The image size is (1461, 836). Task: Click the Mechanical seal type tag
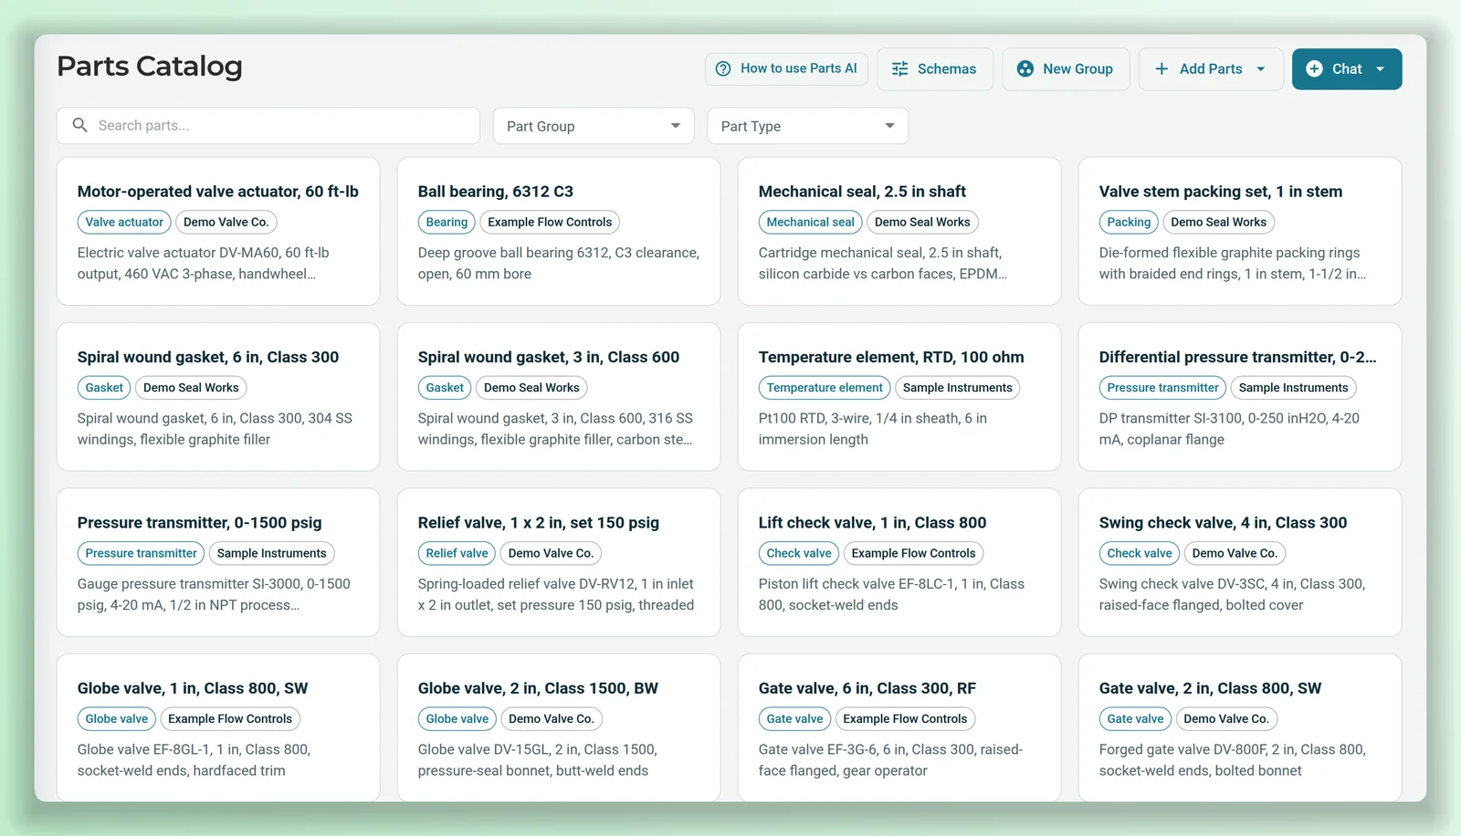click(810, 222)
